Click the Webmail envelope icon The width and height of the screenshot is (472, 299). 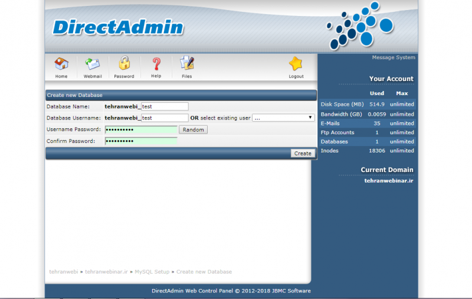pyautogui.click(x=93, y=64)
